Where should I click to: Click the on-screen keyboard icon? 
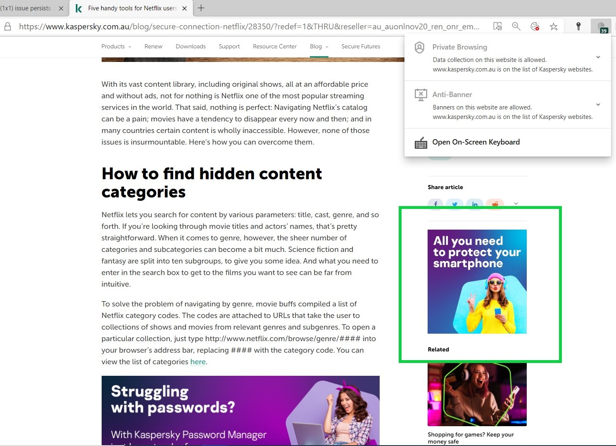421,143
